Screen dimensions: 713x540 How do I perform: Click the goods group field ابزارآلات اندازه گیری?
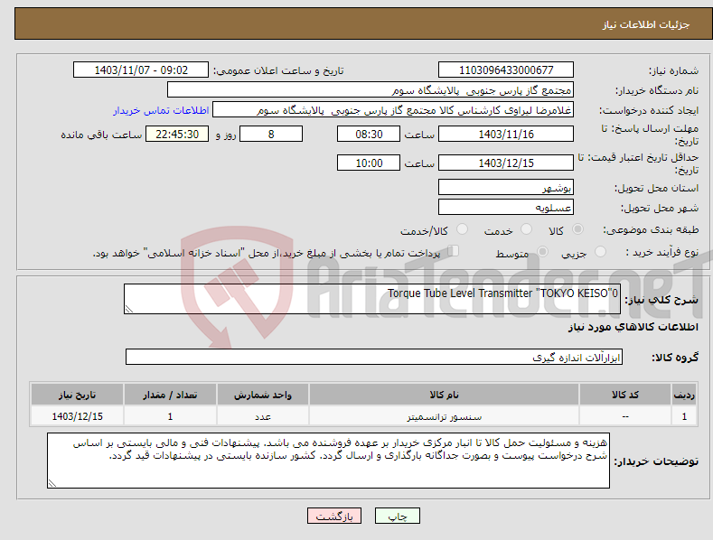[374, 357]
